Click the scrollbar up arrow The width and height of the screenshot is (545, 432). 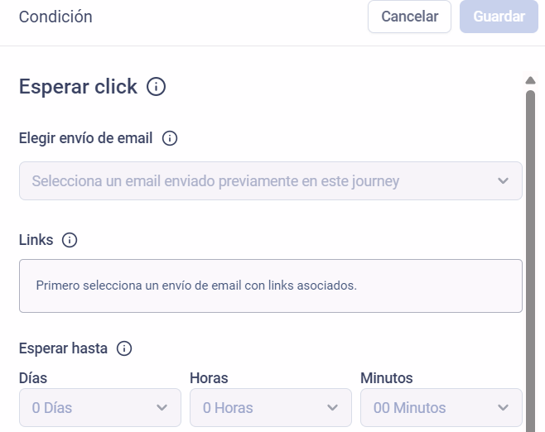530,81
